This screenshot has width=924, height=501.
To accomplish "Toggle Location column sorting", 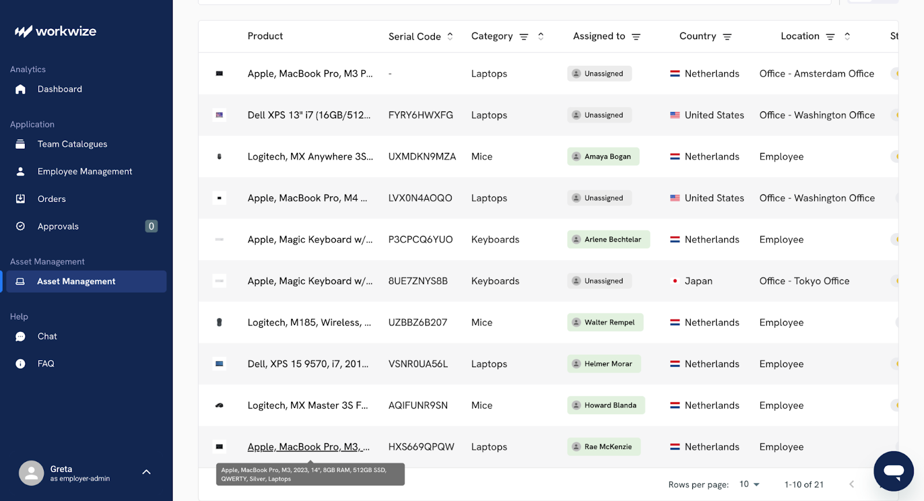I will tap(847, 36).
